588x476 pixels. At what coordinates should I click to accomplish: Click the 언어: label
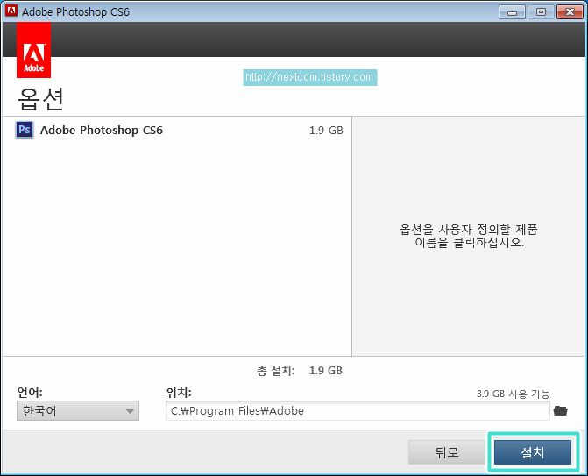tap(30, 393)
